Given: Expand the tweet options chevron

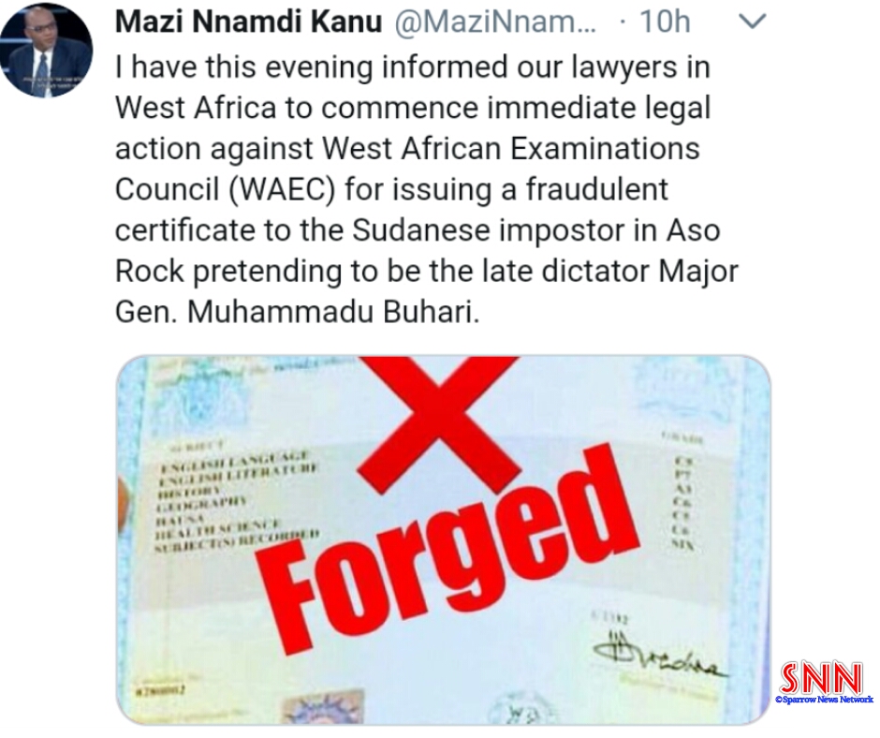Looking at the screenshot, I should [x=752, y=22].
